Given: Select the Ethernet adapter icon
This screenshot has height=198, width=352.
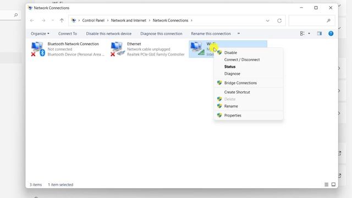Looking at the screenshot, I should coord(118,49).
